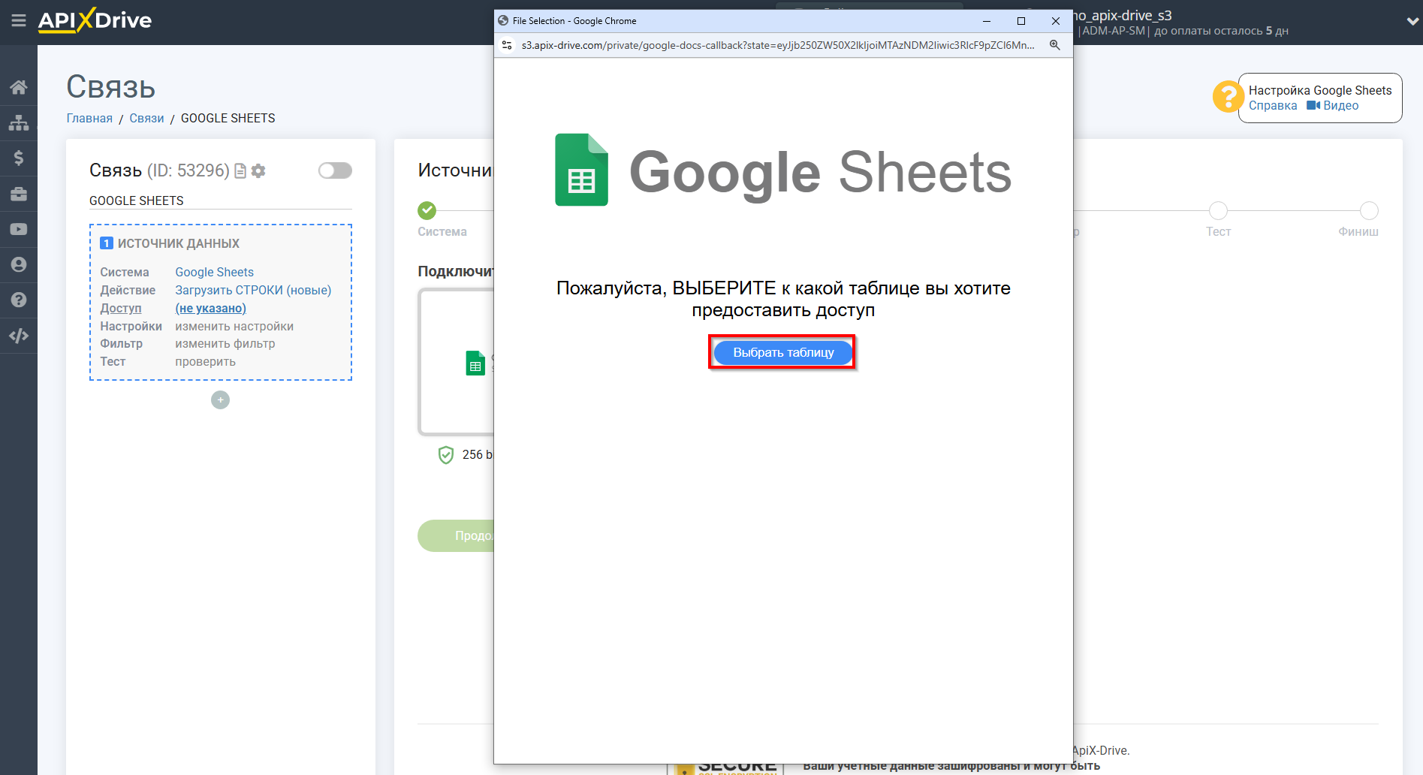Open billing with the dollar icon
This screenshot has width=1423, height=775.
pos(19,158)
